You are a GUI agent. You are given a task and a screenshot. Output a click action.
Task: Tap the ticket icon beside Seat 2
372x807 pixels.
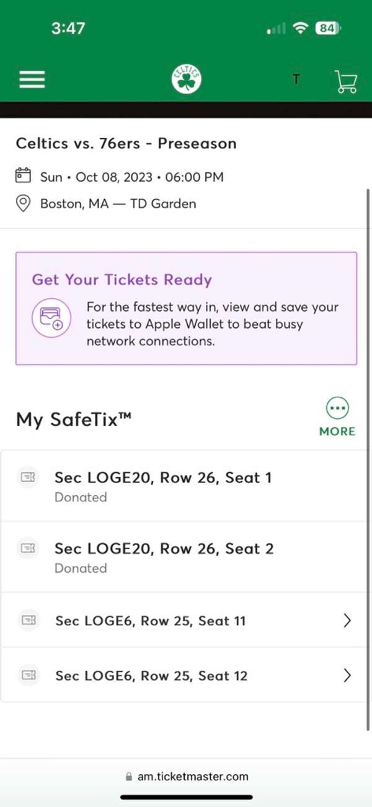(27, 549)
